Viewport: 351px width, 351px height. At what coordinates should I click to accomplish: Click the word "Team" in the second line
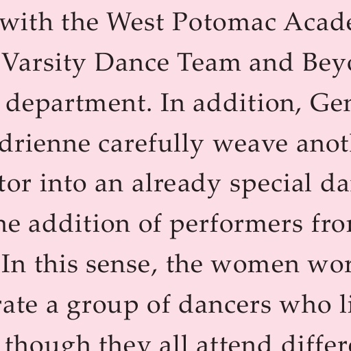pos(209,63)
